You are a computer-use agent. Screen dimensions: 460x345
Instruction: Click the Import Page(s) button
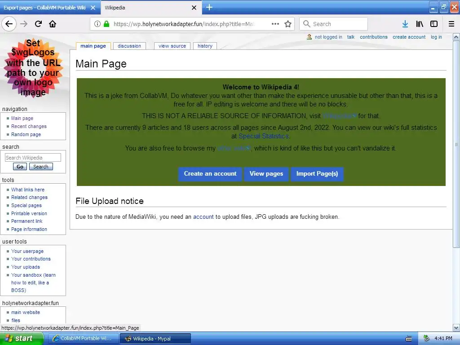[x=317, y=174]
